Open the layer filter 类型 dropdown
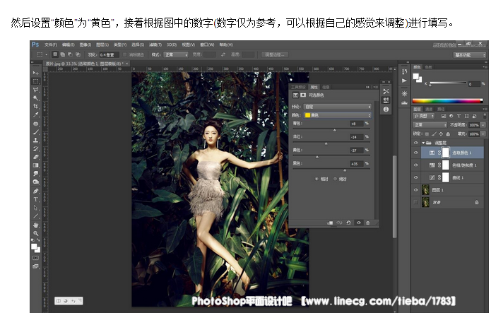 (424, 116)
